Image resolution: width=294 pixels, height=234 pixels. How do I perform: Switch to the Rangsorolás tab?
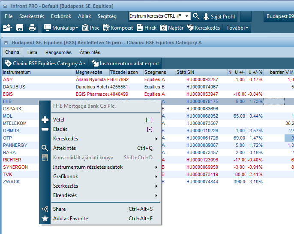[58, 52]
